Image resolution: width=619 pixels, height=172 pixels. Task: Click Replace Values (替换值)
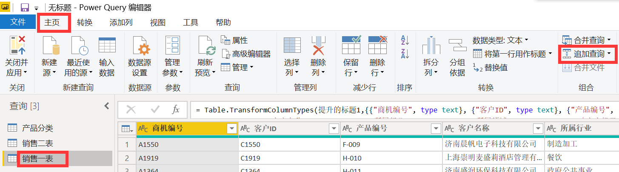(490, 67)
